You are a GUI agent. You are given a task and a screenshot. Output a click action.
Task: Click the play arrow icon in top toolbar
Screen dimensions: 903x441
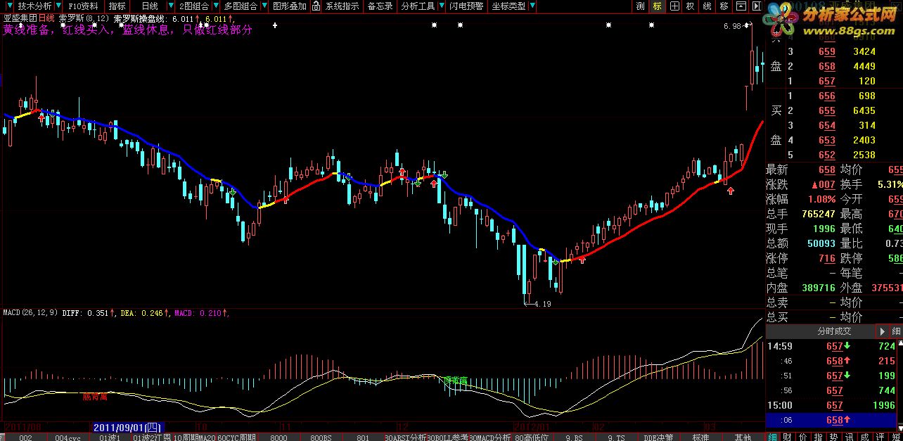click(x=756, y=6)
